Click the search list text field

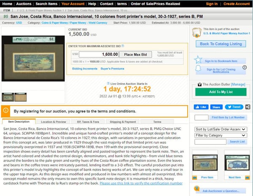coord(210,142)
